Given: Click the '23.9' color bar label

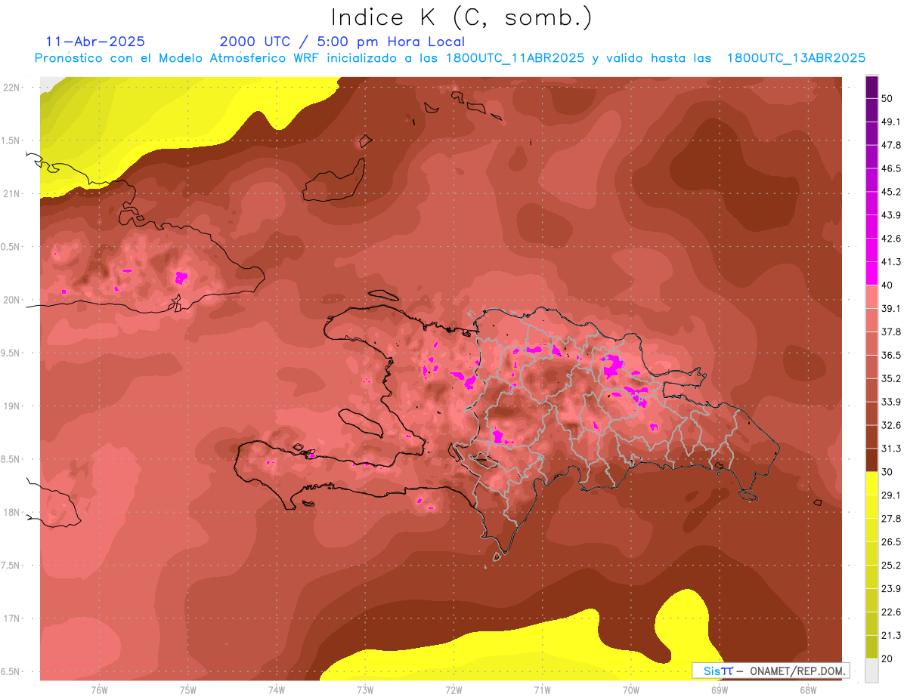Looking at the screenshot, I should tap(891, 589).
